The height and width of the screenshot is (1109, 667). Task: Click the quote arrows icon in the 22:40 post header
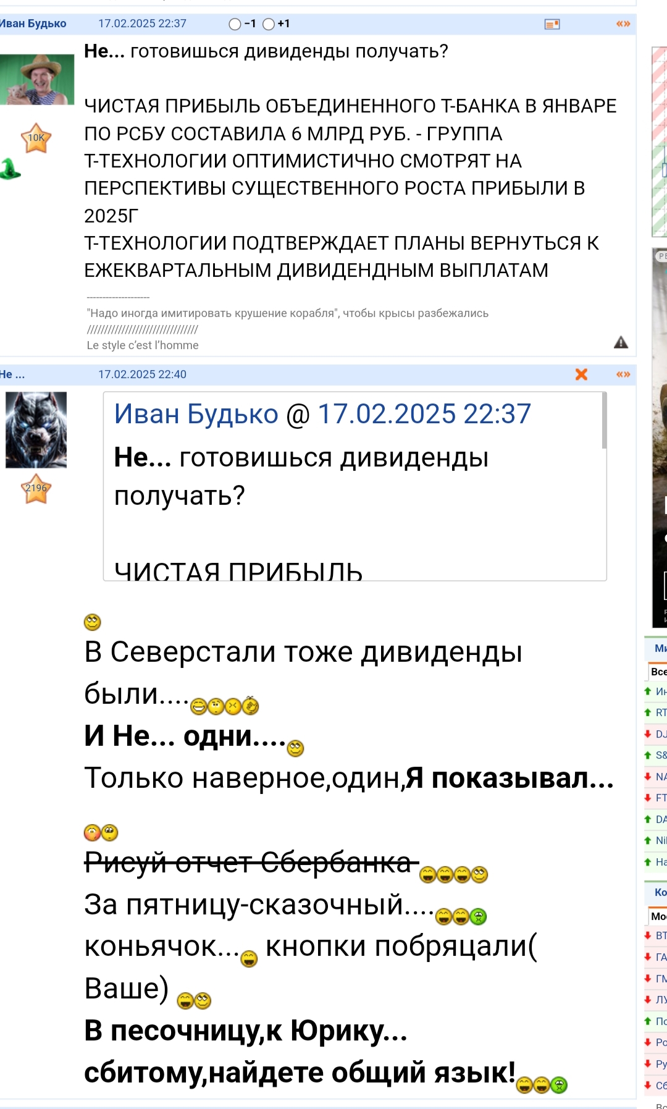coord(623,374)
